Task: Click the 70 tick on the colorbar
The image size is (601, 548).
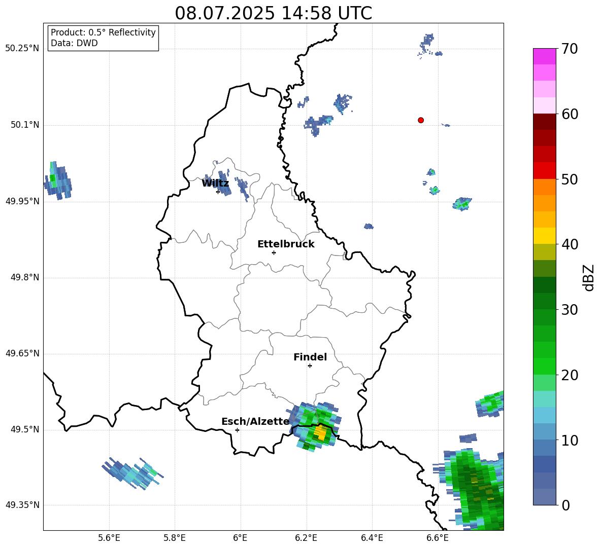Action: pos(570,49)
